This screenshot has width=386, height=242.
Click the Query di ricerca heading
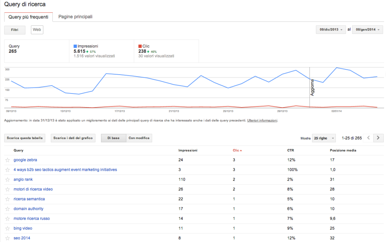[25, 5]
